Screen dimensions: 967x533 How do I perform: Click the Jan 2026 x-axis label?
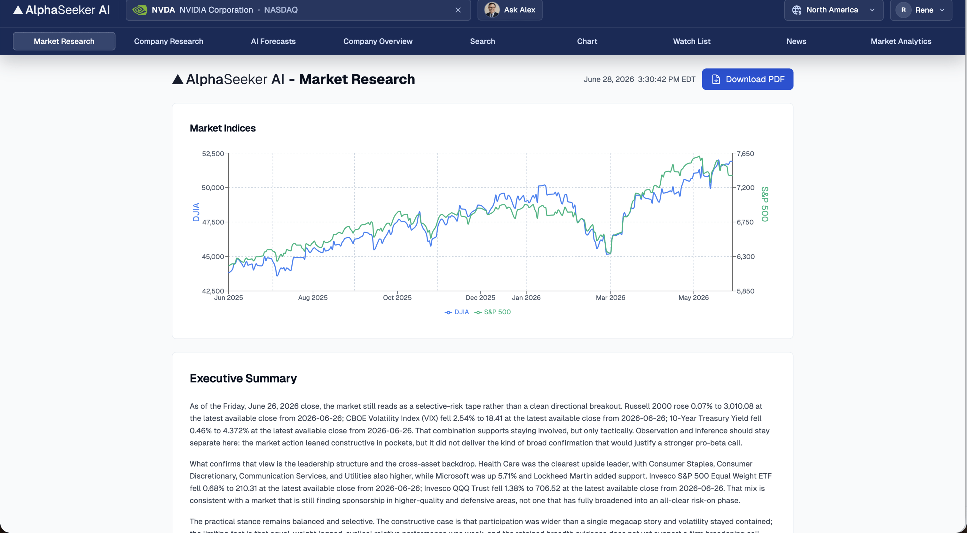click(526, 298)
